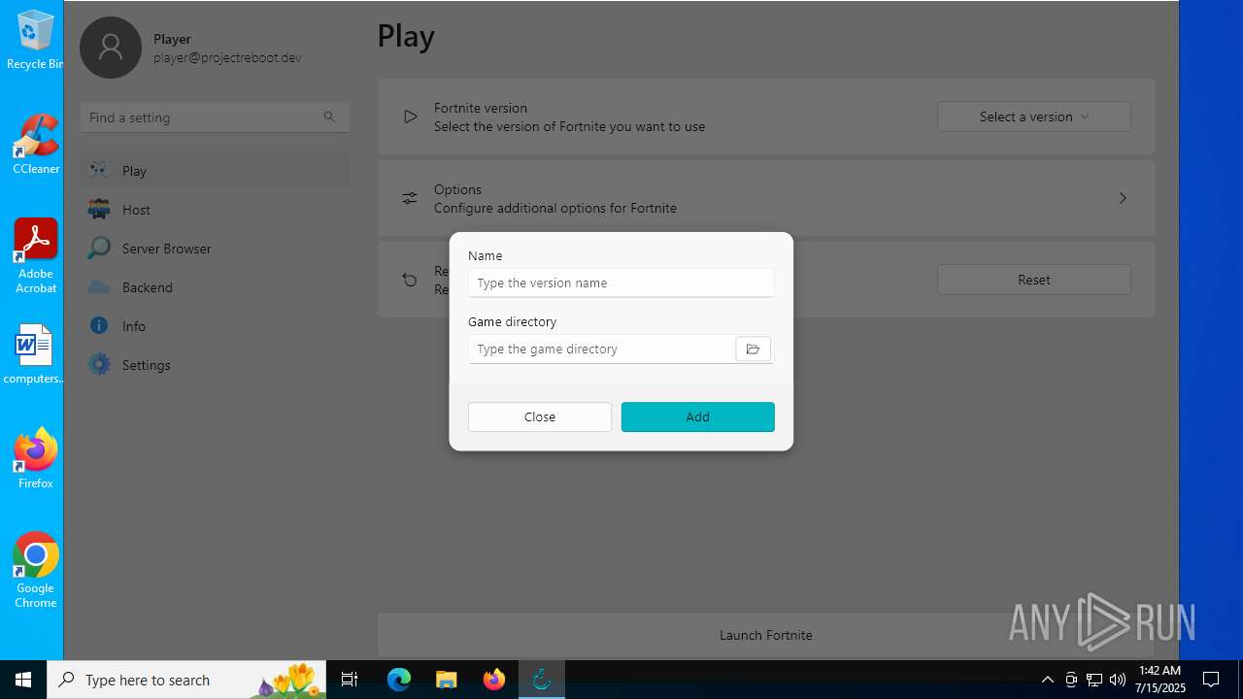The height and width of the screenshot is (699, 1243).
Task: Click the Fortnite version play triangle icon
Action: coord(410,116)
